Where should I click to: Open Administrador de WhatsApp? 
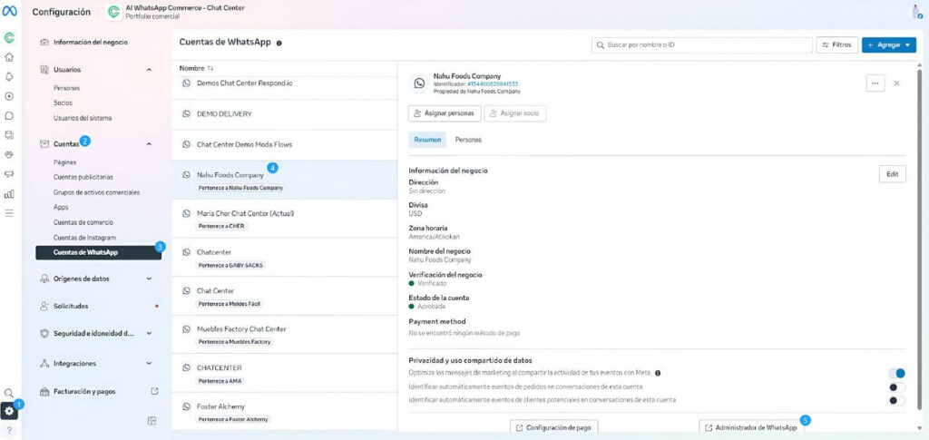click(749, 427)
